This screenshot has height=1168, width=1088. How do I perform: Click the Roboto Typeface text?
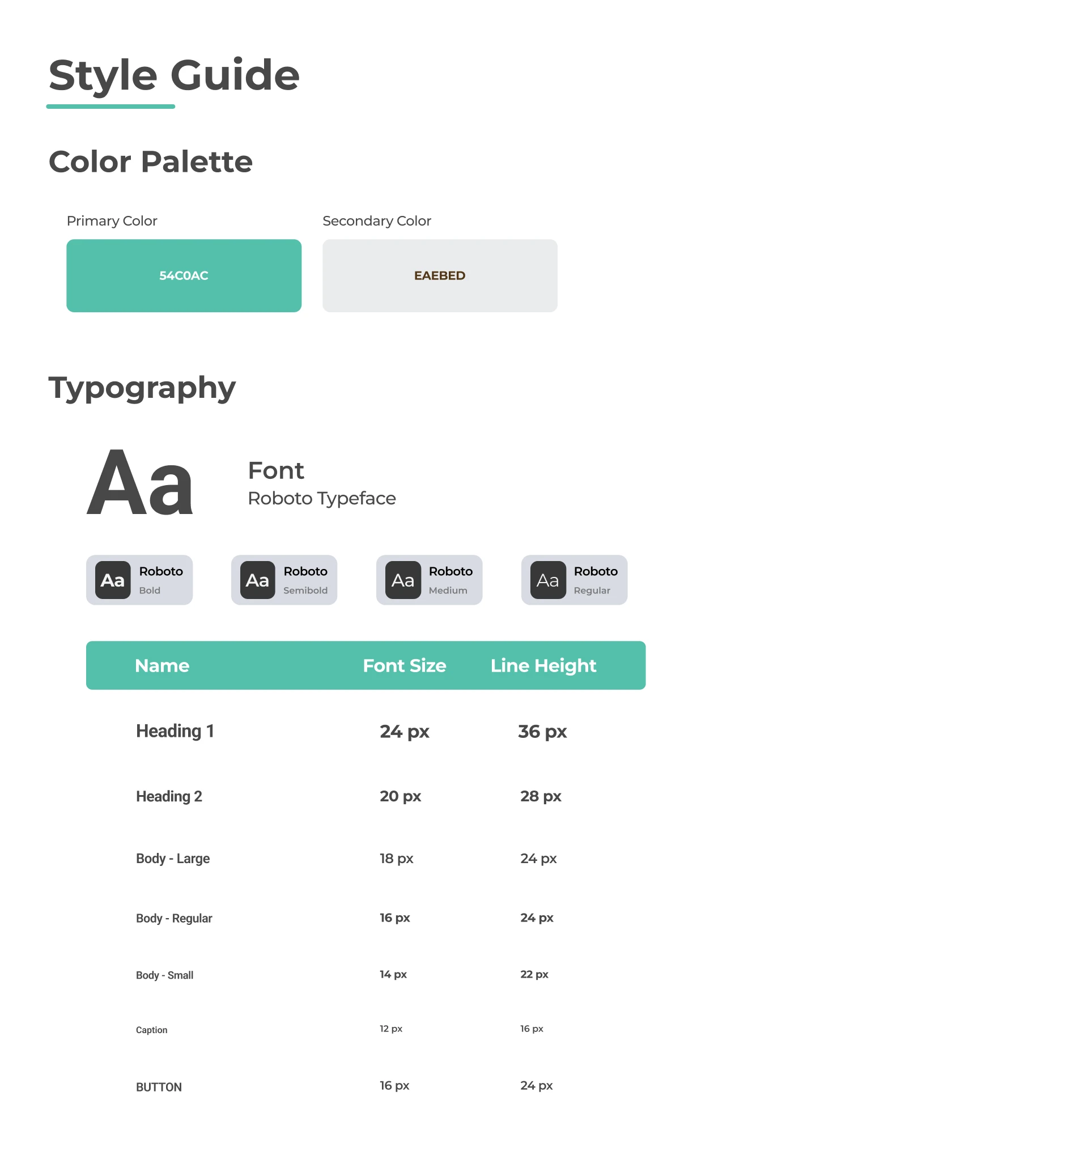322,498
